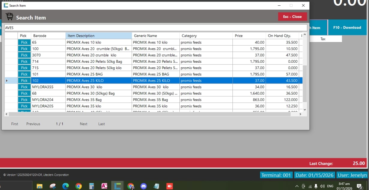Launch Microsoft Edge from the taskbar

click(x=65, y=186)
